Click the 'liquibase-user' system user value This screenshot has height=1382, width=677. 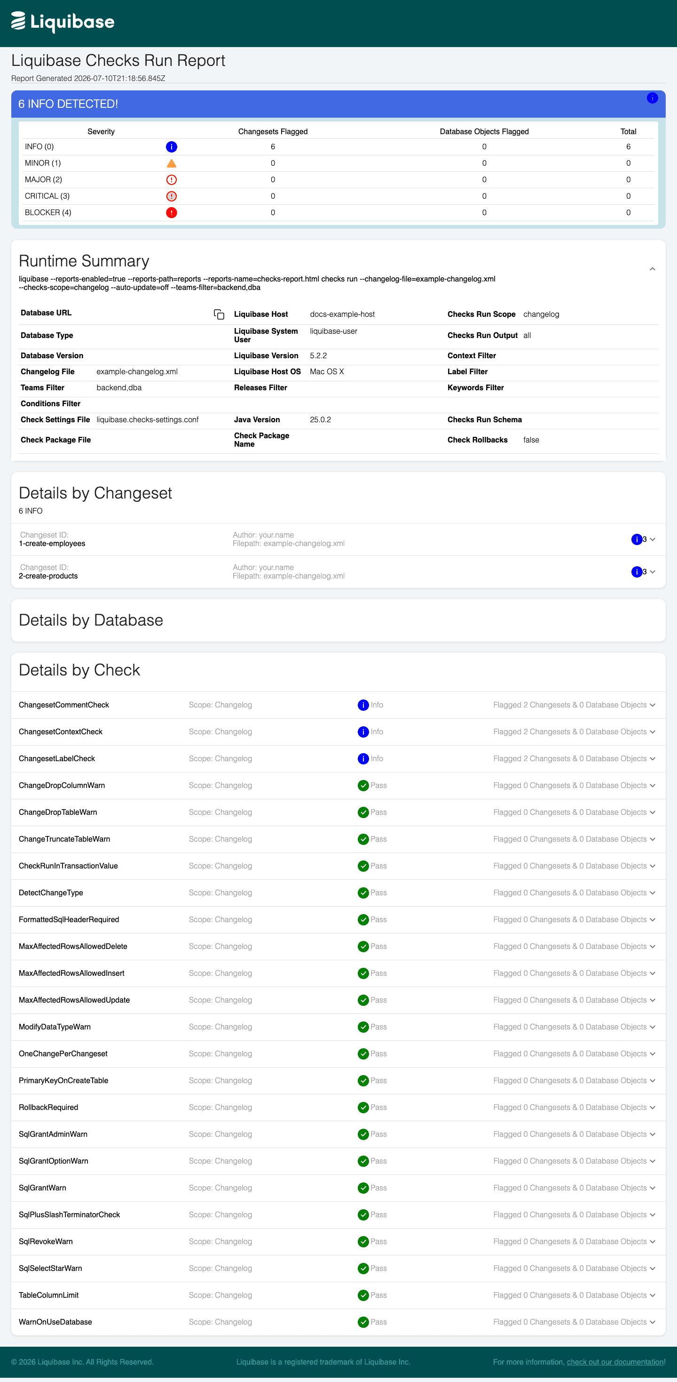point(333,331)
